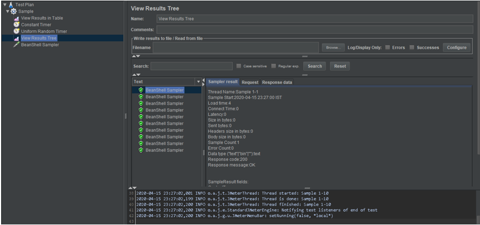Click the first BeanShell Sampler success shield icon
This screenshot has height=225, width=480.
pos(141,90)
